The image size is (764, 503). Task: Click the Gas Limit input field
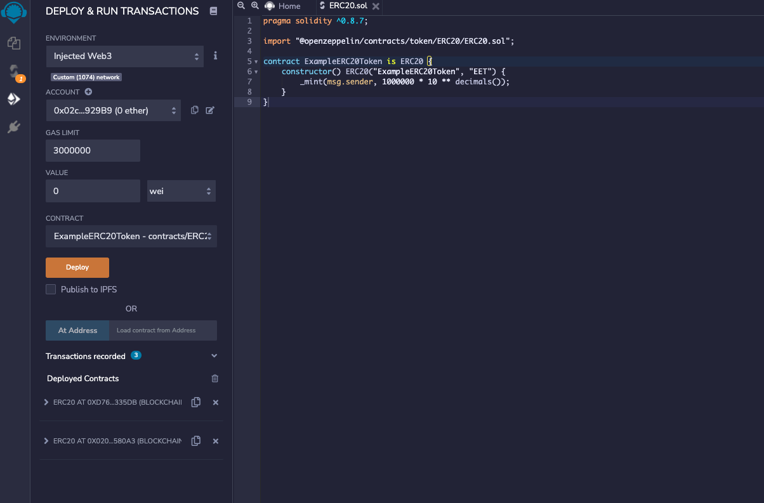pos(93,151)
